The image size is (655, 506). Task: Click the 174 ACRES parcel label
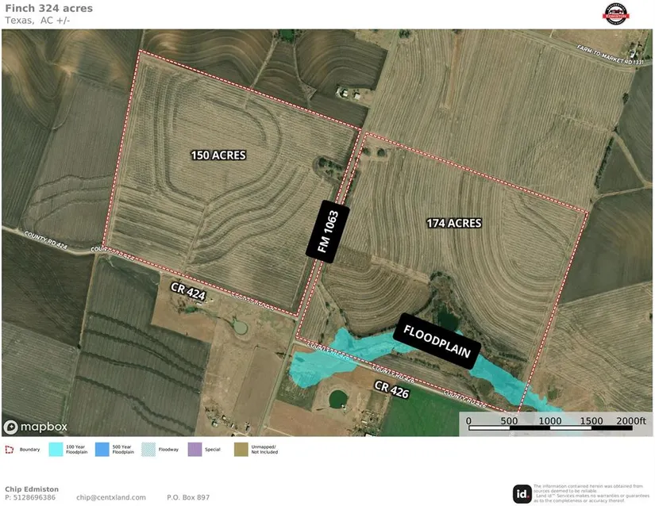click(453, 224)
